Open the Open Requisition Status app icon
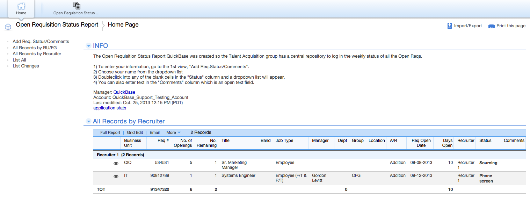This screenshot has height=222, width=530. 77,6
